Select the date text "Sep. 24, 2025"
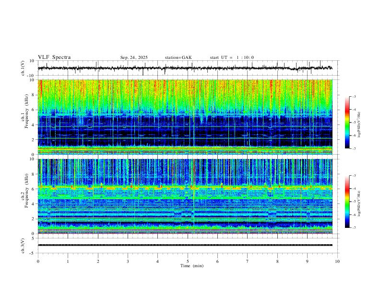This screenshot has width=380, height=293. [x=134, y=57]
